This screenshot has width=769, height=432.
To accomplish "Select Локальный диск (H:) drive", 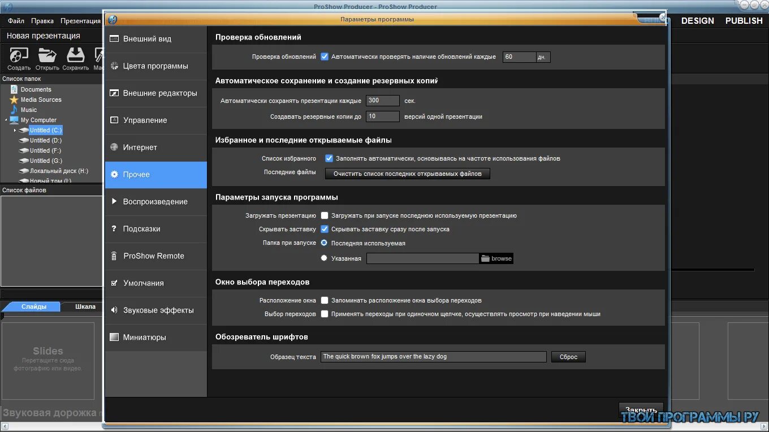I will (59, 171).
